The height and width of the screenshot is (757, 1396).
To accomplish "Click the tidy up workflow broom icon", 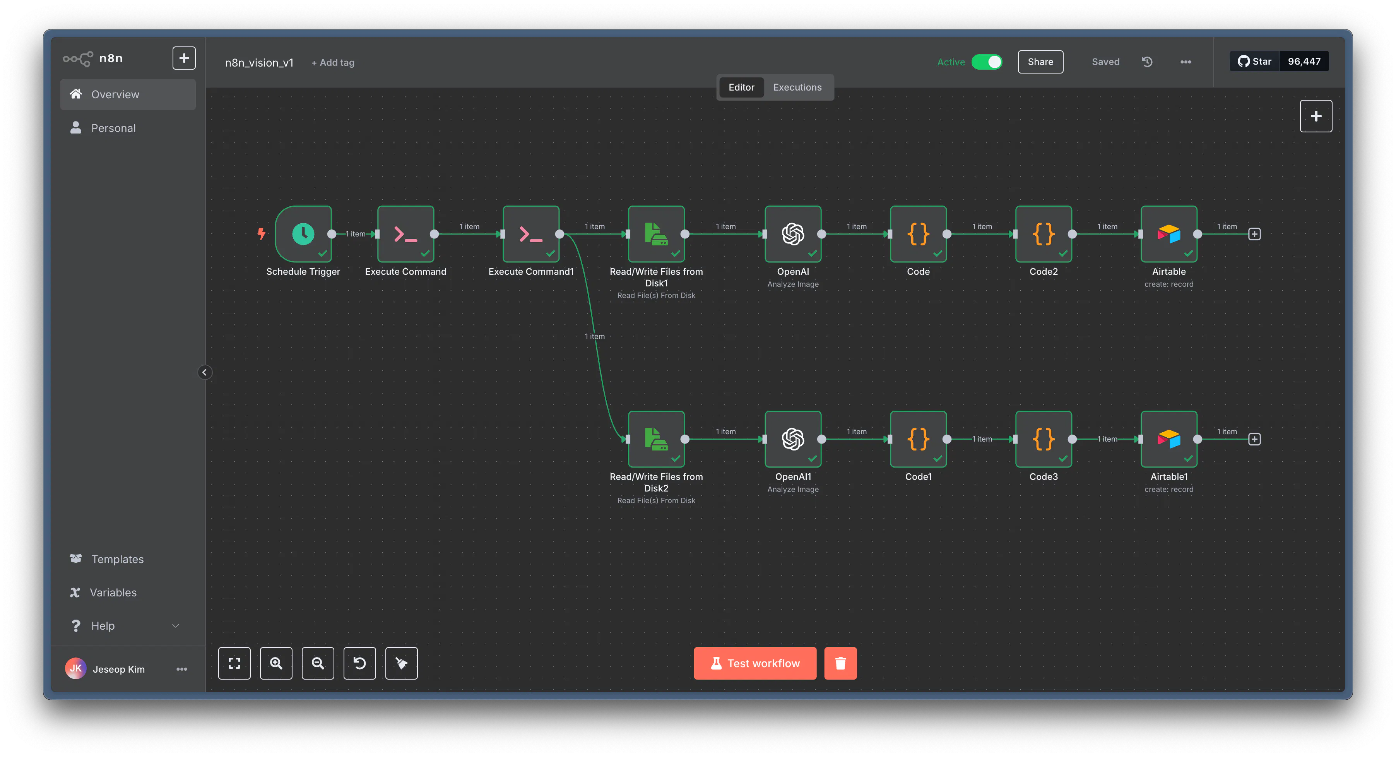I will pyautogui.click(x=401, y=663).
